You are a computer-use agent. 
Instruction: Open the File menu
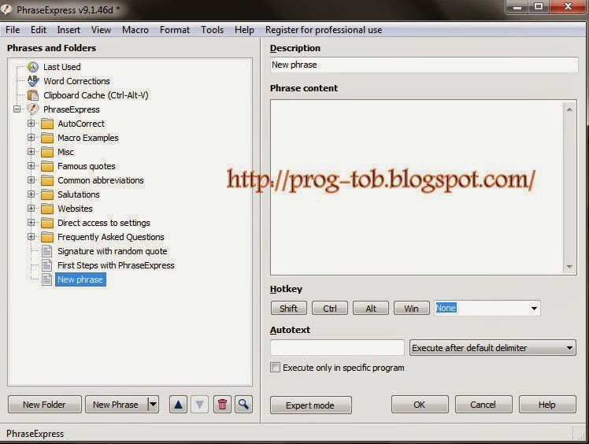[x=13, y=30]
